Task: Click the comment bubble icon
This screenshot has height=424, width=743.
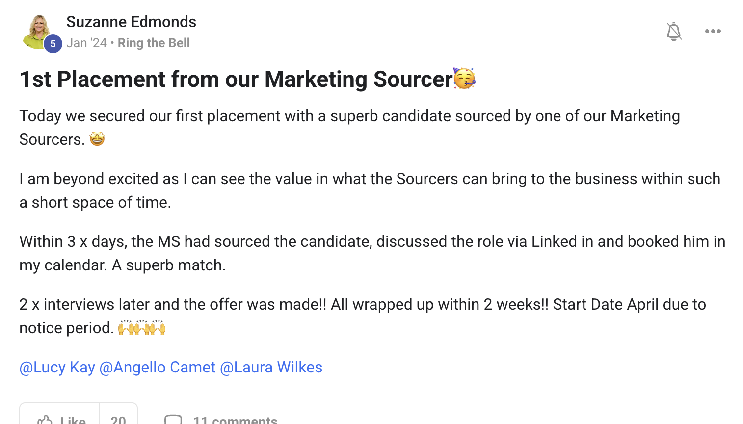Action: [173, 420]
